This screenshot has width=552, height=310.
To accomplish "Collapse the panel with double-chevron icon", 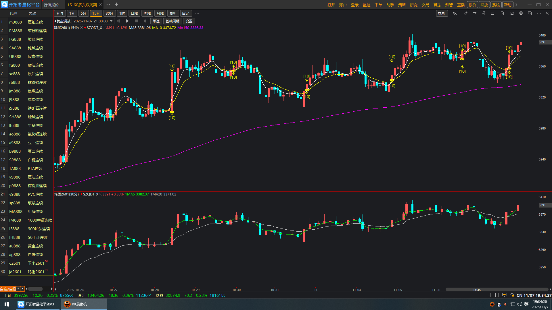I will pos(547,13).
